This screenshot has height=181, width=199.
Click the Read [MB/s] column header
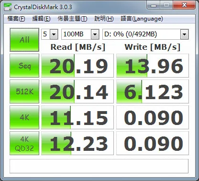click(x=78, y=47)
